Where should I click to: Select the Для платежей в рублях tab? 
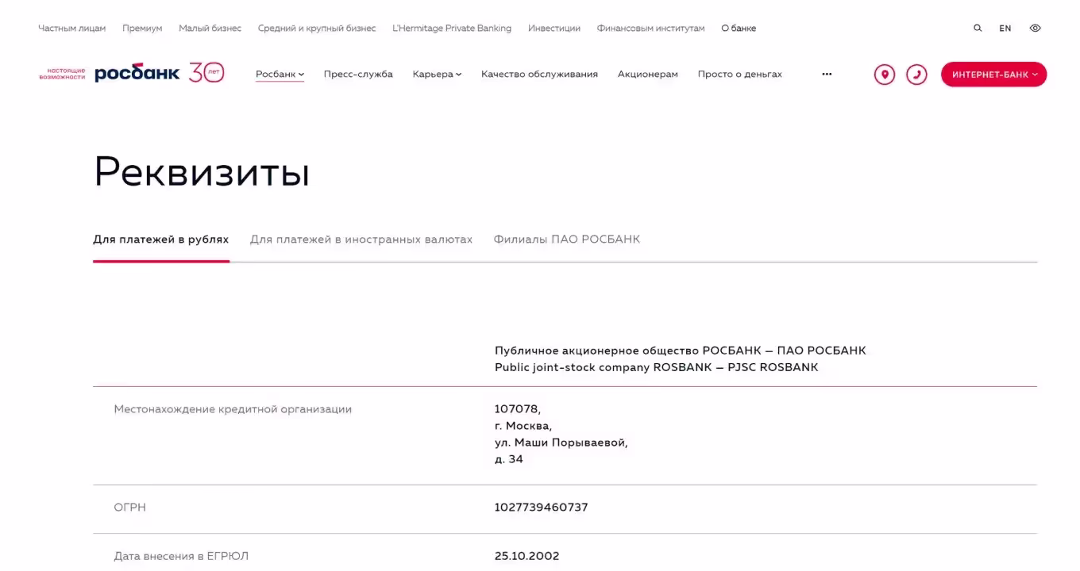pos(161,240)
